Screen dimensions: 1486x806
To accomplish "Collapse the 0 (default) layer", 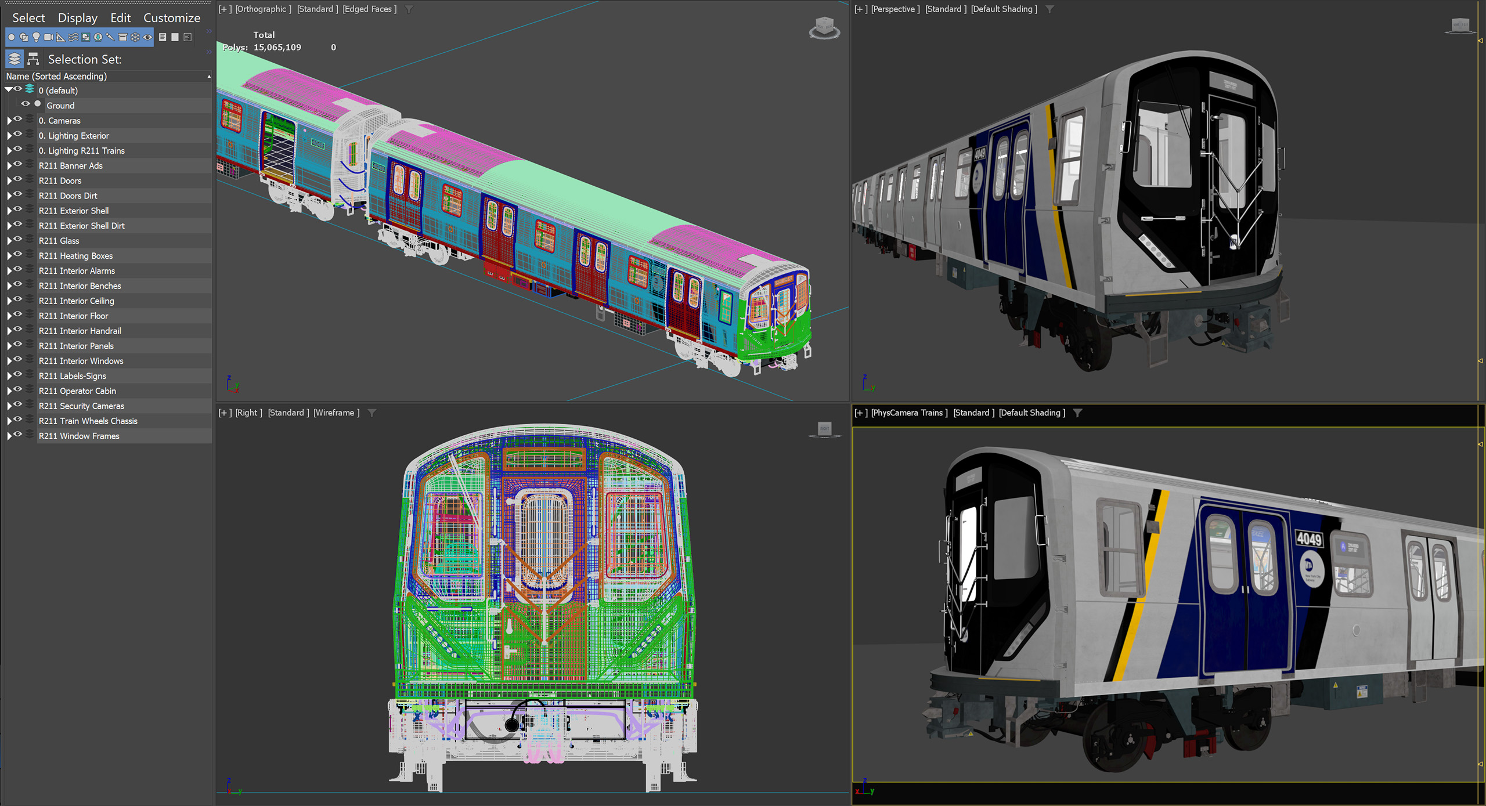I will coord(8,90).
